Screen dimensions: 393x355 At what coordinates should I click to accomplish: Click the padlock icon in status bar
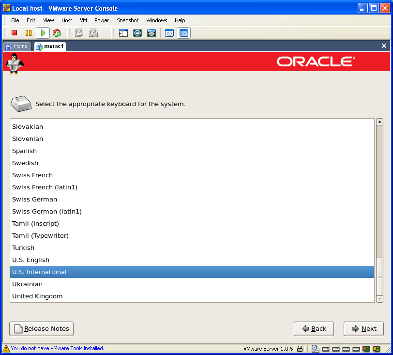(x=300, y=348)
